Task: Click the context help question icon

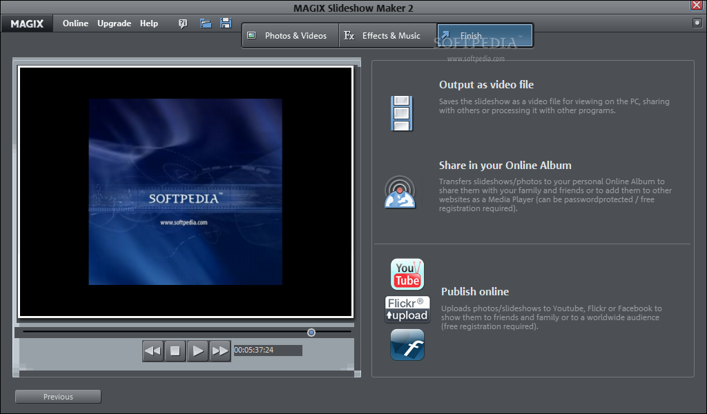Action: [182, 23]
